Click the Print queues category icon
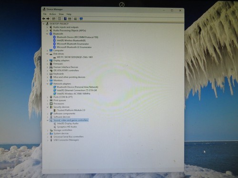Screen dimensions: 238x178 (51, 100)
